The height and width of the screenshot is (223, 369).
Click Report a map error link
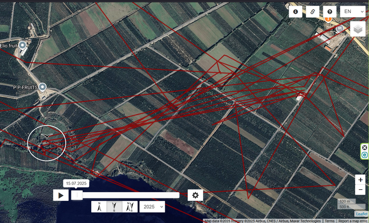353,221
